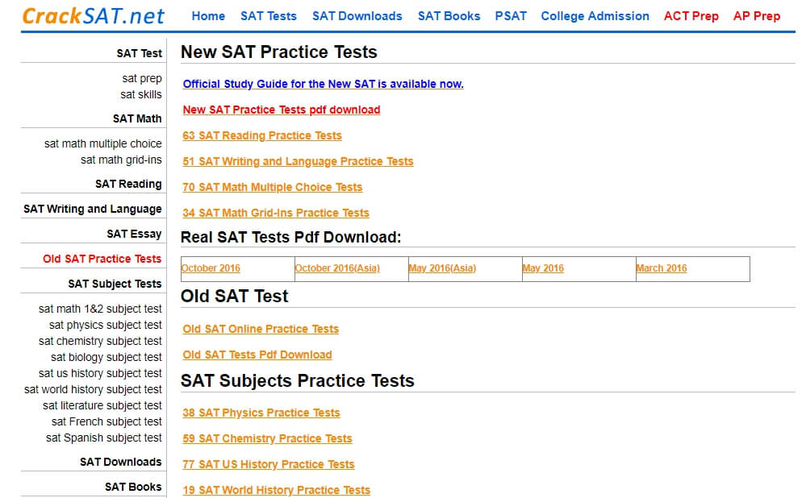Click New SAT Practice Tests pdf download
802x498 pixels.
282,110
